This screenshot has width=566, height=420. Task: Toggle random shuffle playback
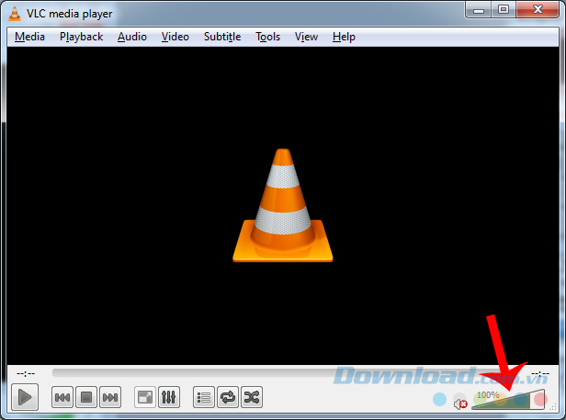click(251, 397)
